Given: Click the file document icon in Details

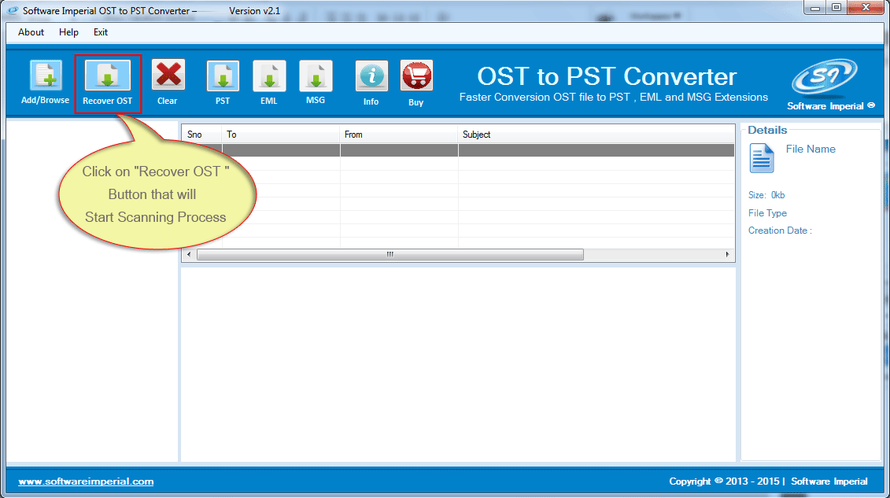Looking at the screenshot, I should click(762, 157).
